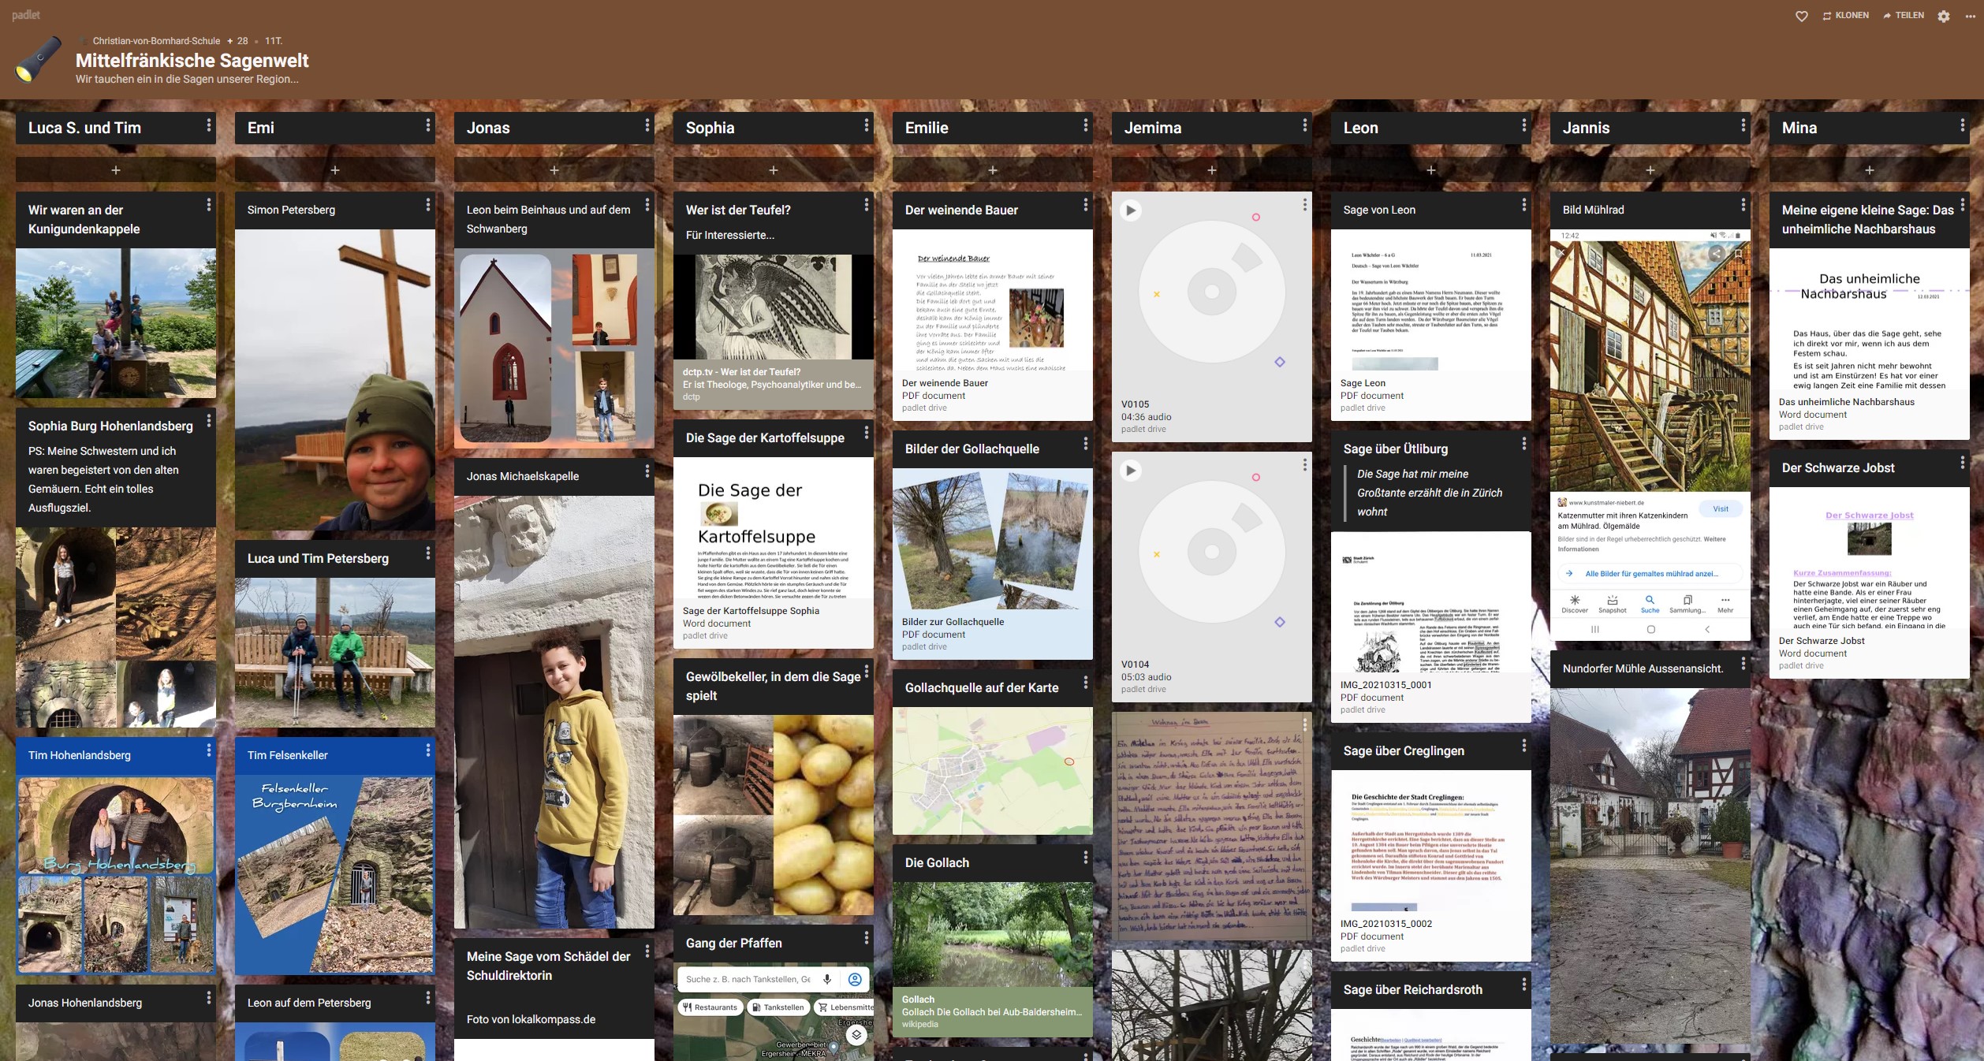Open Bilder zur Gollachquelle PDF attachment
The image size is (1984, 1061).
pos(993,564)
